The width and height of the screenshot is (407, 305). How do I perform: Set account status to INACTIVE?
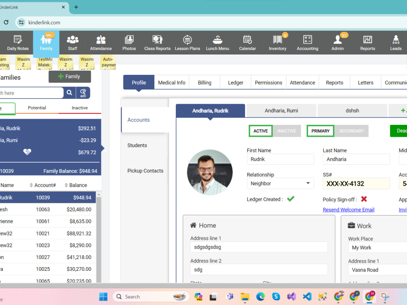[x=287, y=131]
